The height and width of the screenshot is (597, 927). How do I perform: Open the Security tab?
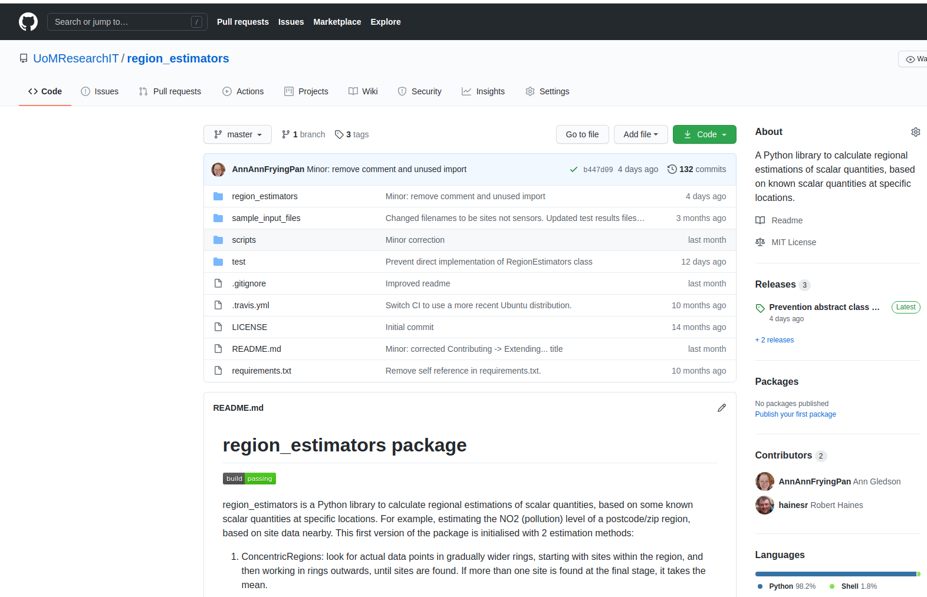419,91
